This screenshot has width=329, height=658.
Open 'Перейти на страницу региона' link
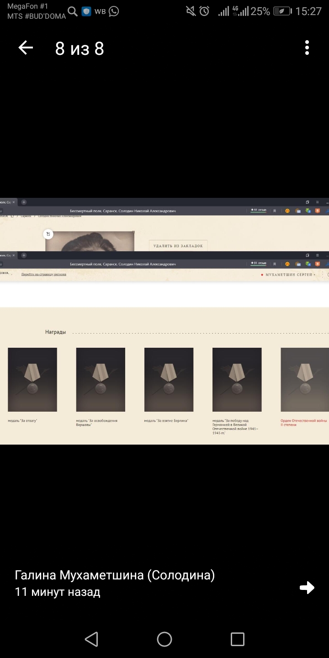click(44, 275)
